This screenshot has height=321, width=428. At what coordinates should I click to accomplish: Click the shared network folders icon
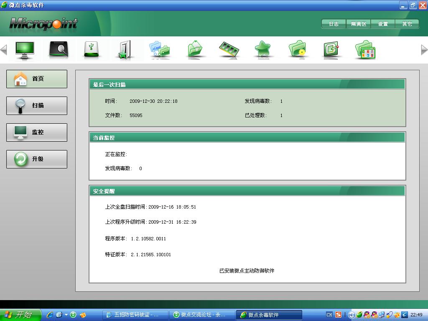(x=159, y=49)
